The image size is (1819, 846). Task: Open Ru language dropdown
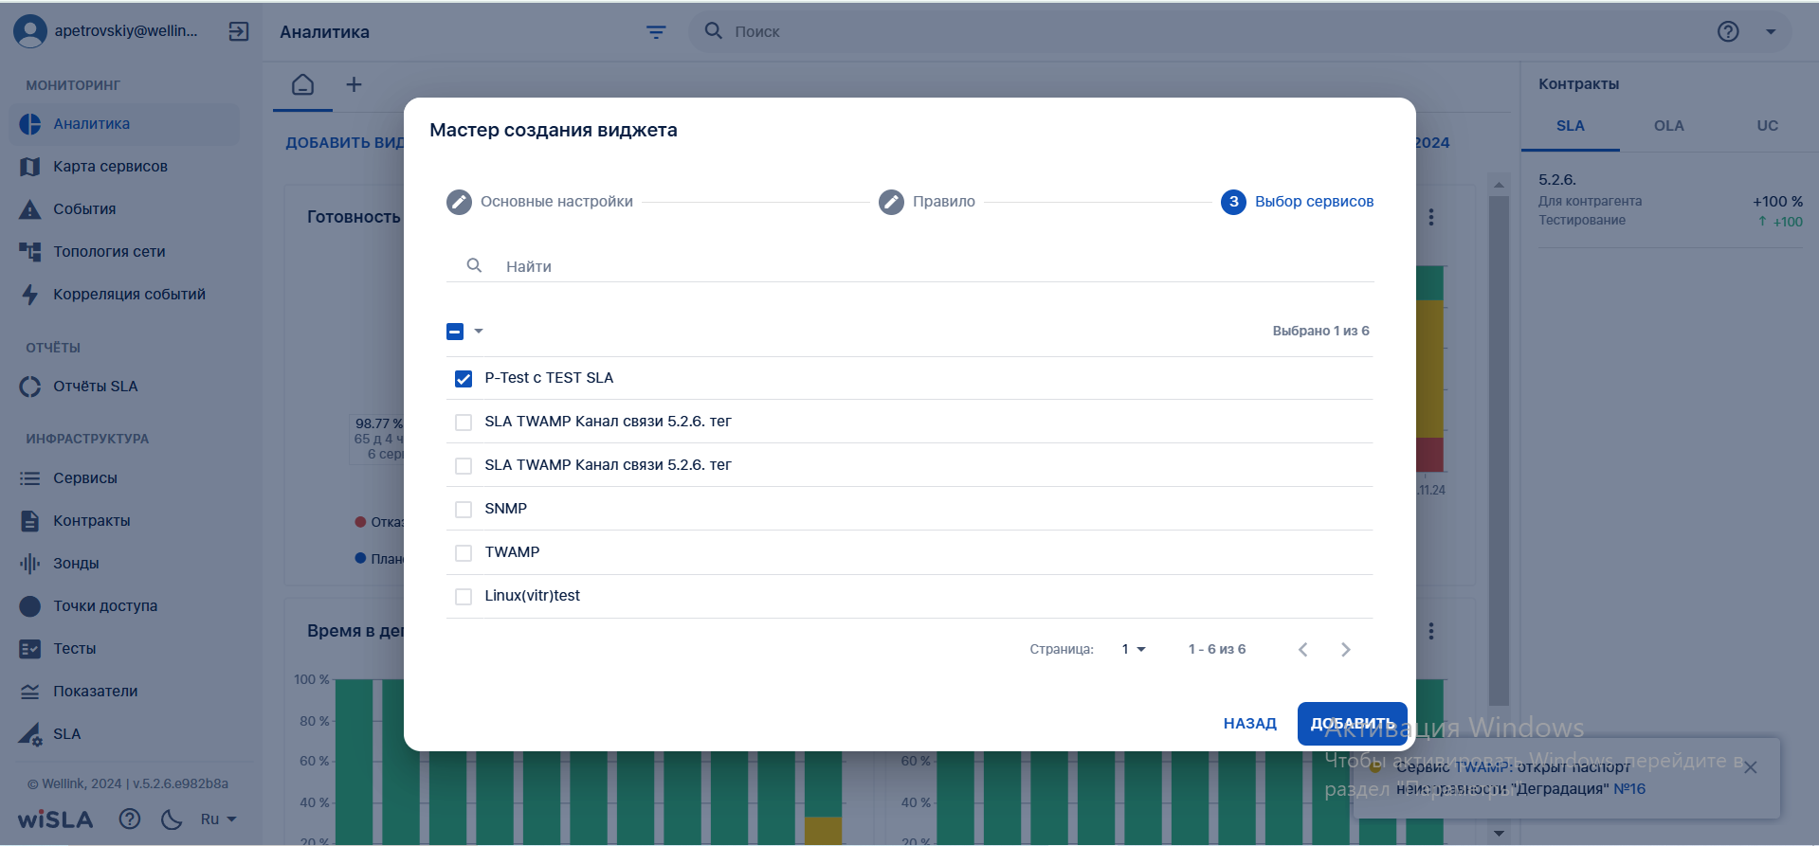coord(218,819)
